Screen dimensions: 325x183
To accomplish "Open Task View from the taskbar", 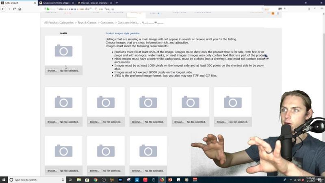I will pyautogui.click(x=70, y=180).
